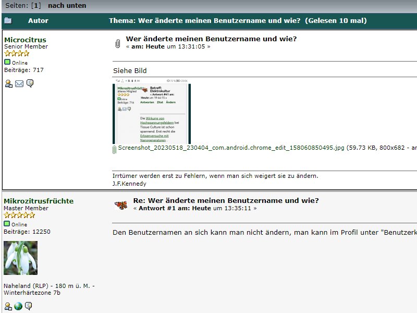Click the email envelope icon under Microcitrus
Image resolution: width=417 pixels, height=313 pixels.
19,83
